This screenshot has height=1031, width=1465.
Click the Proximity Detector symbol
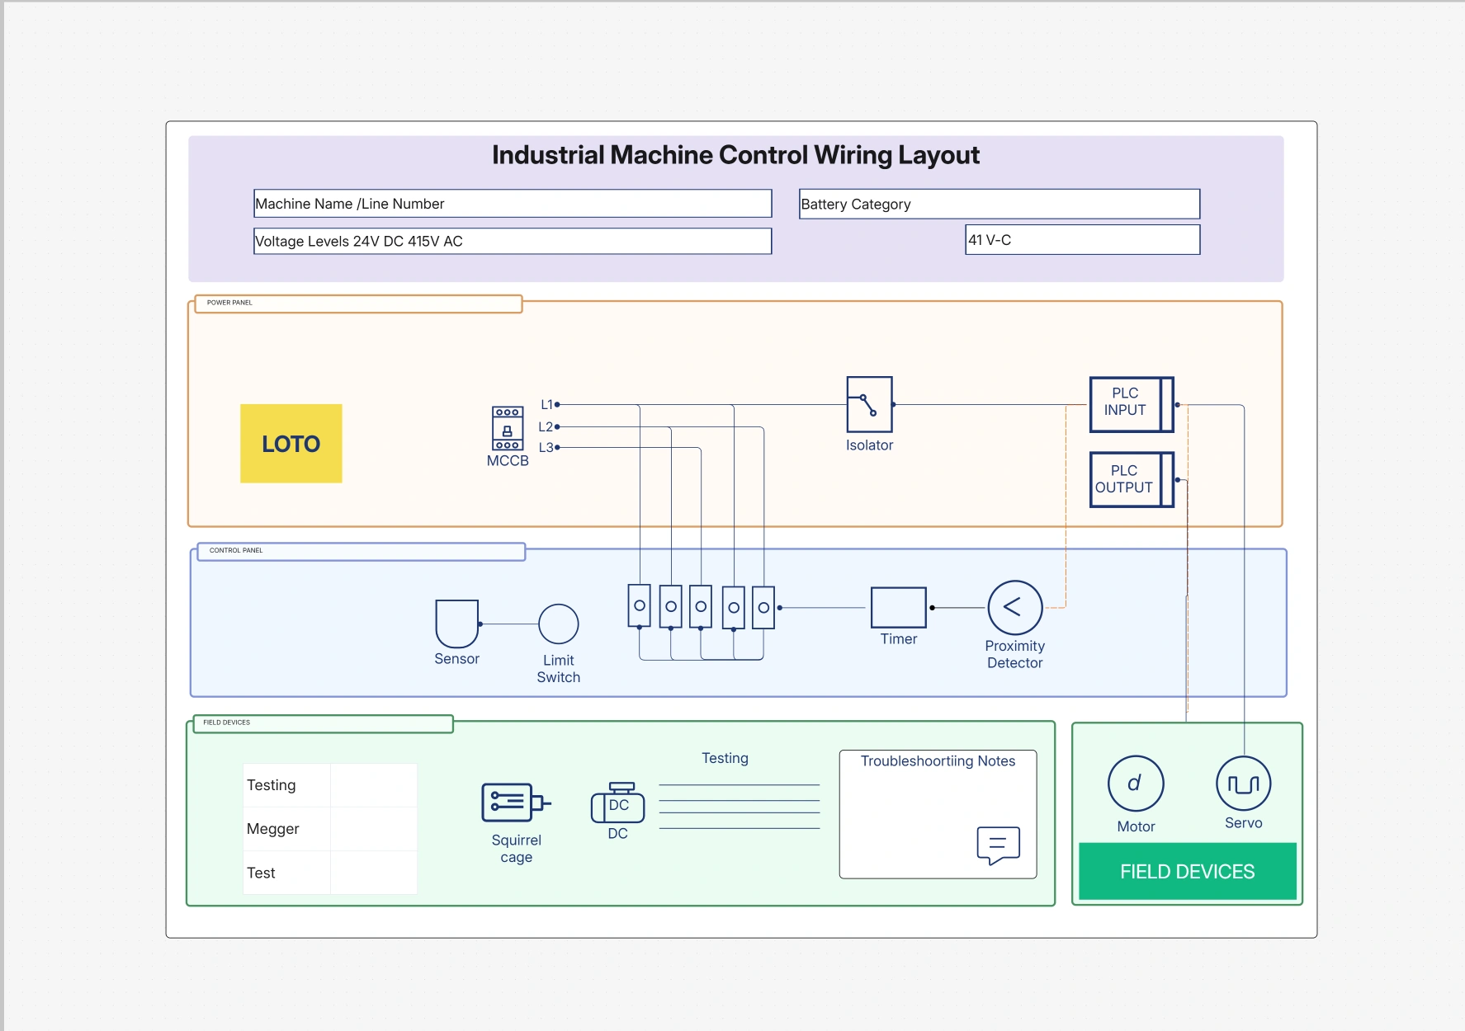[x=1014, y=608]
